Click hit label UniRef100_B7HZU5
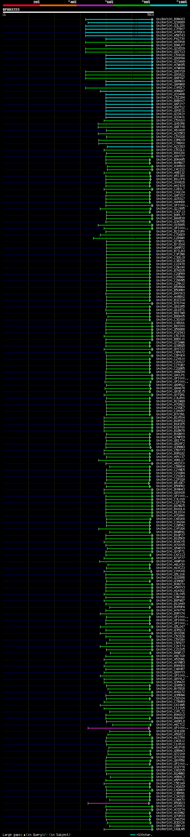Screen dimensions: 190x837 [x=170, y=270]
